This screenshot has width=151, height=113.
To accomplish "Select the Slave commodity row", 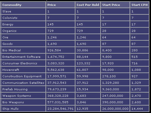I will point(75,11).
